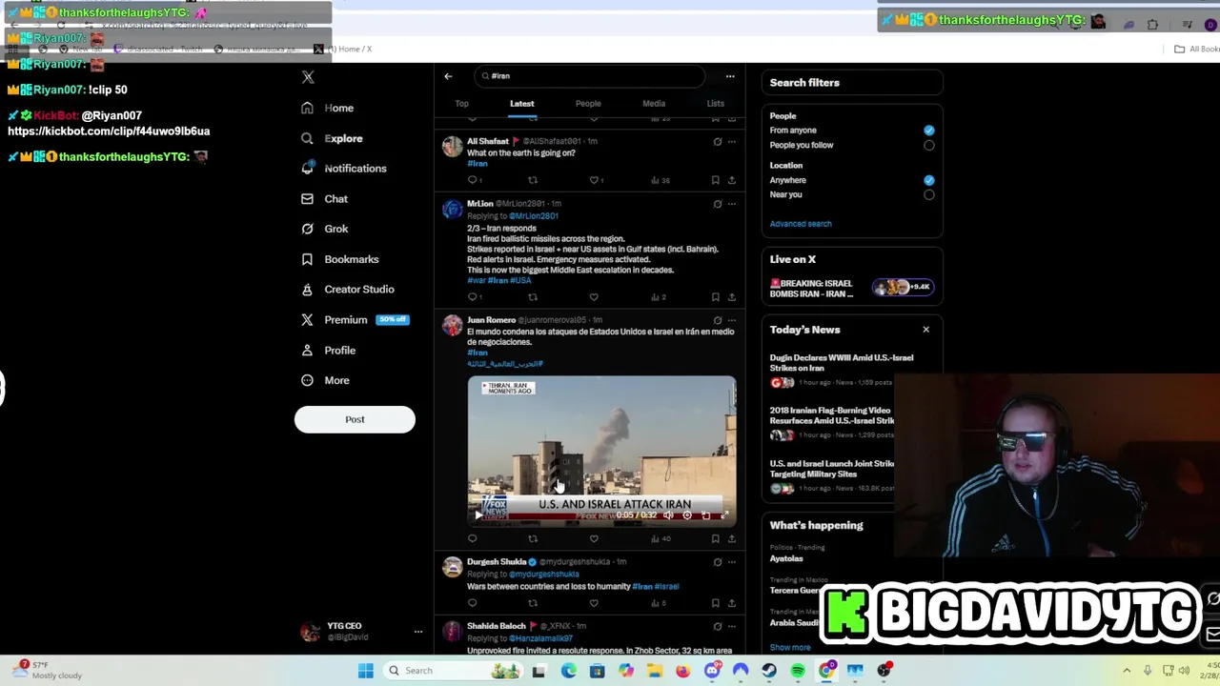Screen dimensions: 1220x686
Task: Open more options on Juan Romero's post
Action: coord(732,320)
